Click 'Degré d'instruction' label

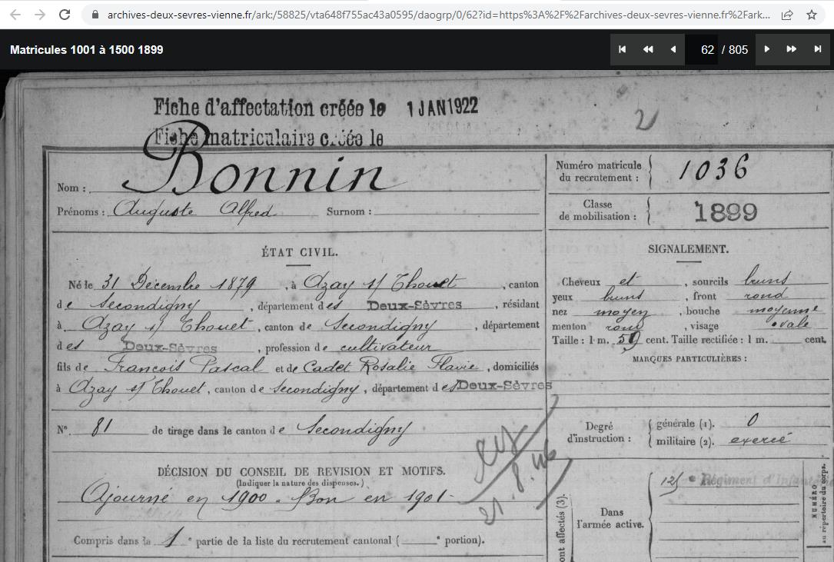[599, 432]
